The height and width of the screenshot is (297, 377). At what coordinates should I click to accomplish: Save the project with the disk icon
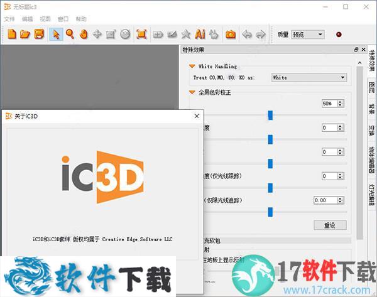point(39,34)
